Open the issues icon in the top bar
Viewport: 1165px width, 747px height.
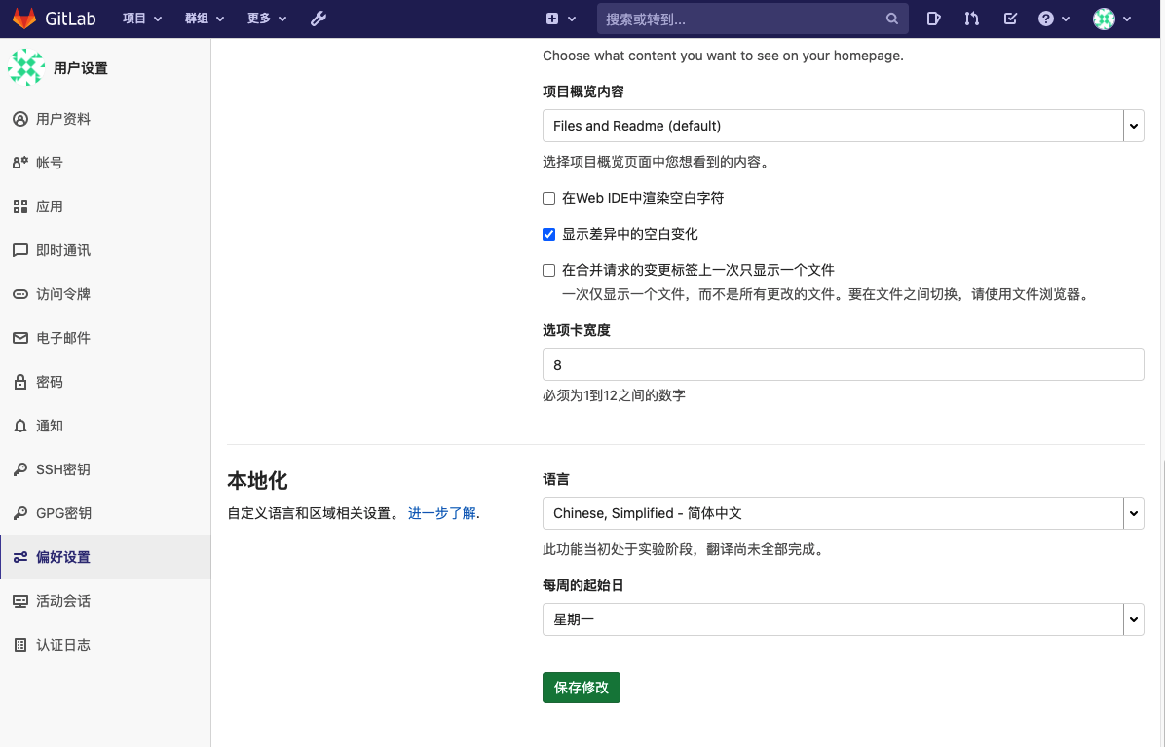pyautogui.click(x=933, y=18)
